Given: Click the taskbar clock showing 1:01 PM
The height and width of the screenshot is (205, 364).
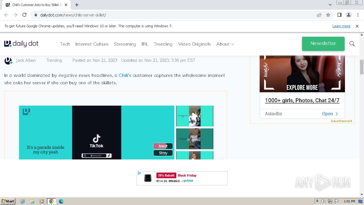Looking at the screenshot, I should coord(349,201).
